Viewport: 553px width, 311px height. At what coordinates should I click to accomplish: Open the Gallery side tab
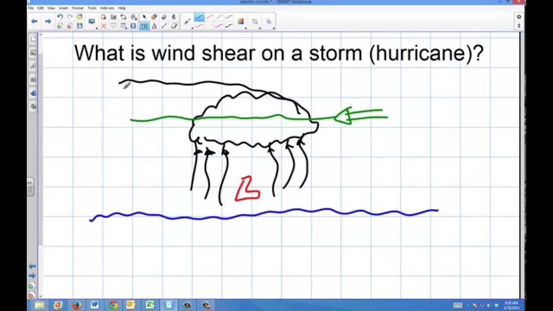(x=33, y=53)
